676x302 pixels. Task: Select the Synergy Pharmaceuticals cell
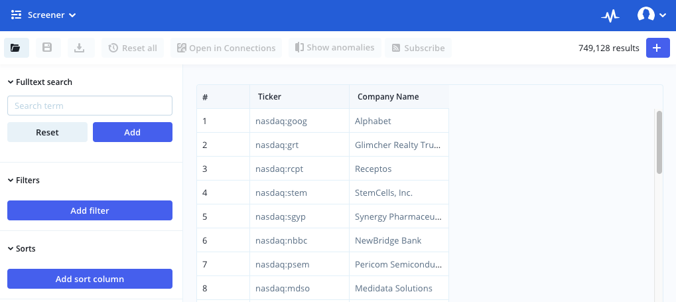pos(399,216)
